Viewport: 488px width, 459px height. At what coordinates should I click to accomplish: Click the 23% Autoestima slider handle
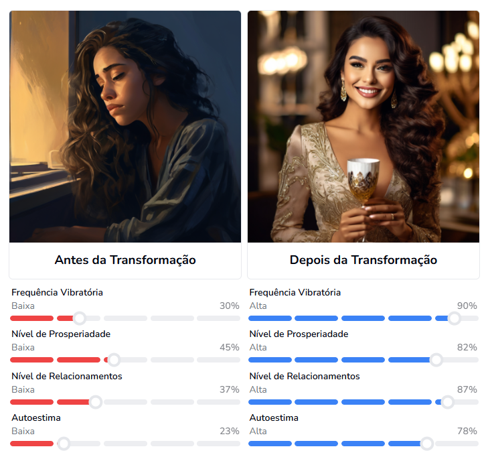(x=64, y=444)
